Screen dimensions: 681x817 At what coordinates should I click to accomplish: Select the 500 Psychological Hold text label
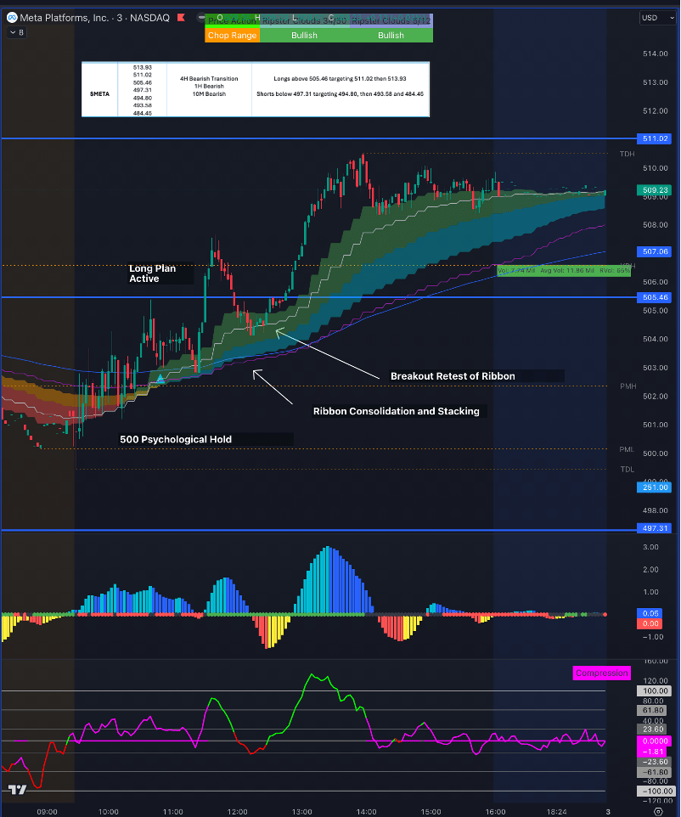point(175,439)
